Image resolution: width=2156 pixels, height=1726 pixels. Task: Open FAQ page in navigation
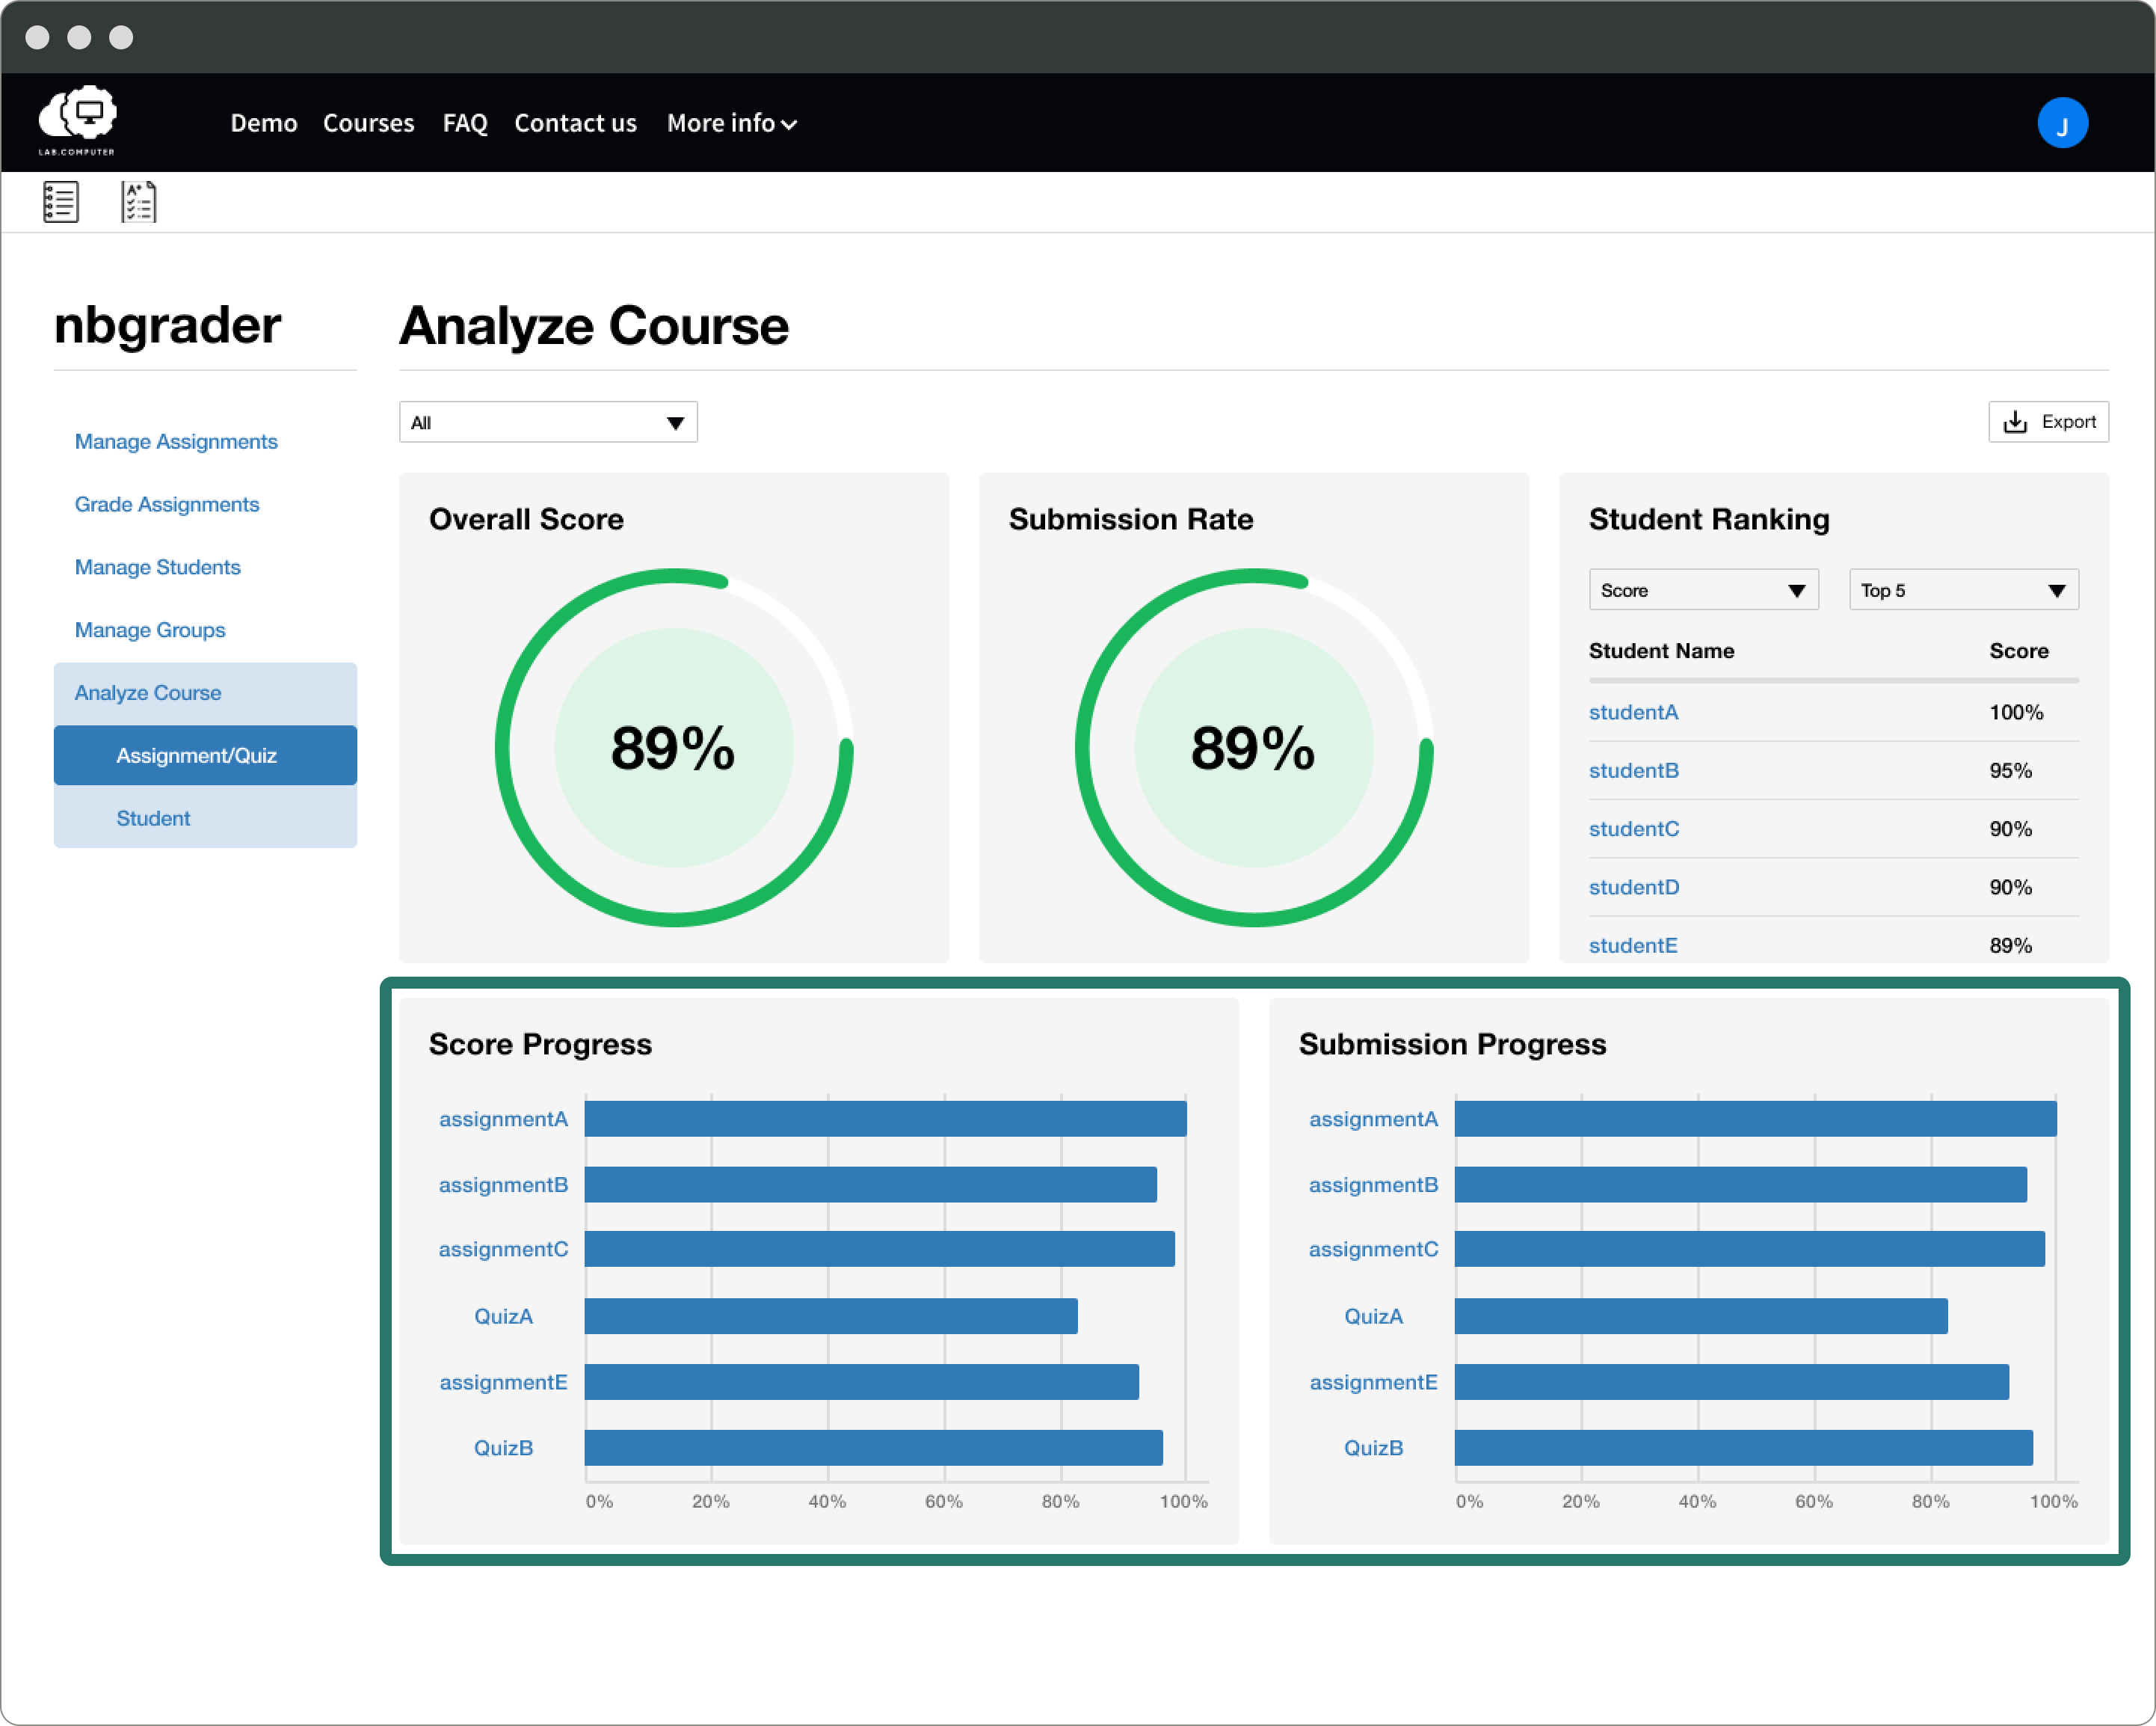(x=465, y=123)
